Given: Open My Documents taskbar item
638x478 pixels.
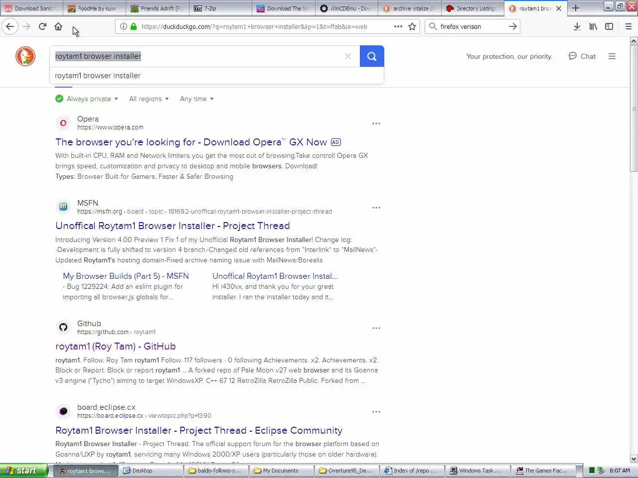Looking at the screenshot, I should coord(281,471).
